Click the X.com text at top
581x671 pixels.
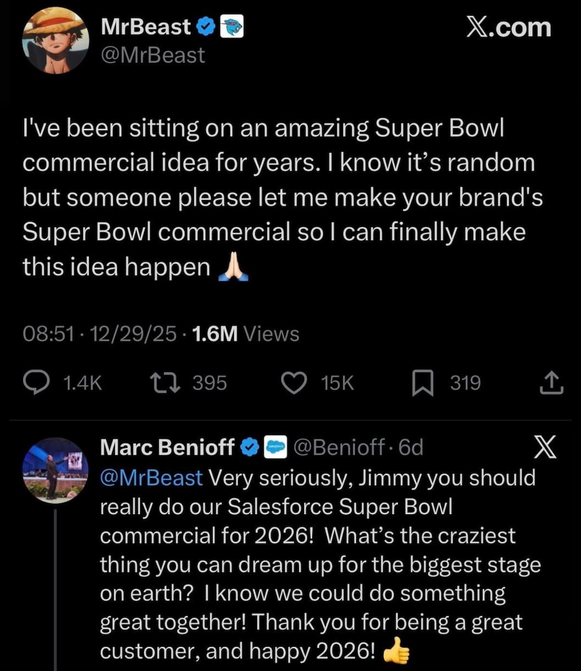click(x=508, y=28)
